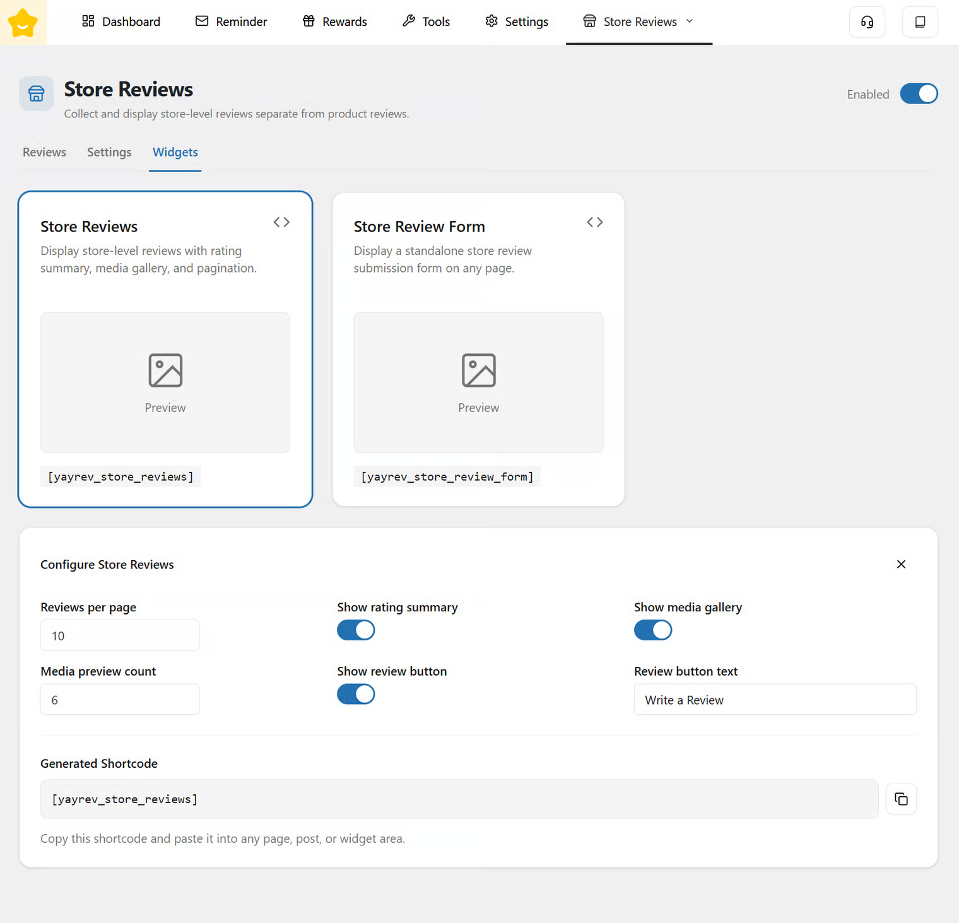Viewport: 959px width, 923px height.
Task: Go to the Rewards menu
Action: [334, 21]
